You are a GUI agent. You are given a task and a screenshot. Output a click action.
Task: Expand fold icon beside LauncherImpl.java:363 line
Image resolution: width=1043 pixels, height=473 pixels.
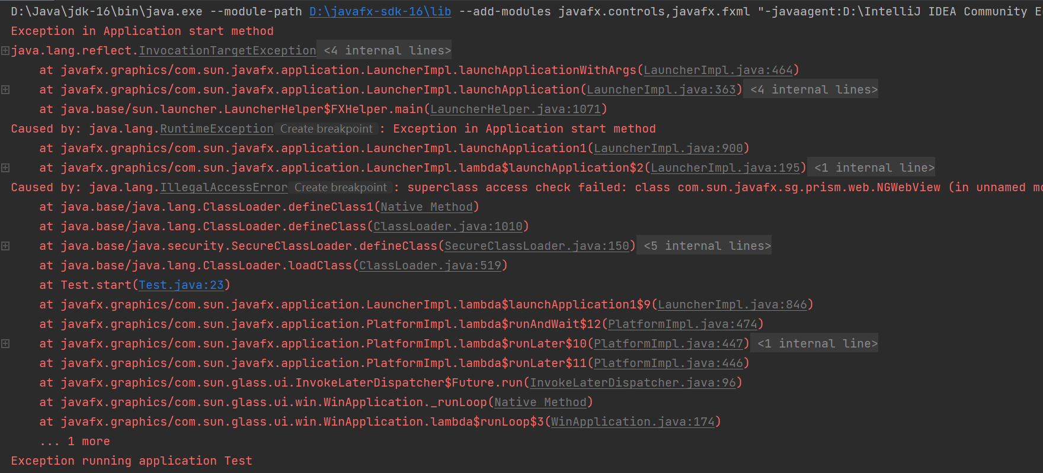[x=5, y=90]
